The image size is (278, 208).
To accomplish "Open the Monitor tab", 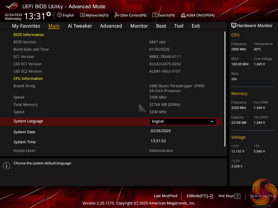I will (x=139, y=26).
